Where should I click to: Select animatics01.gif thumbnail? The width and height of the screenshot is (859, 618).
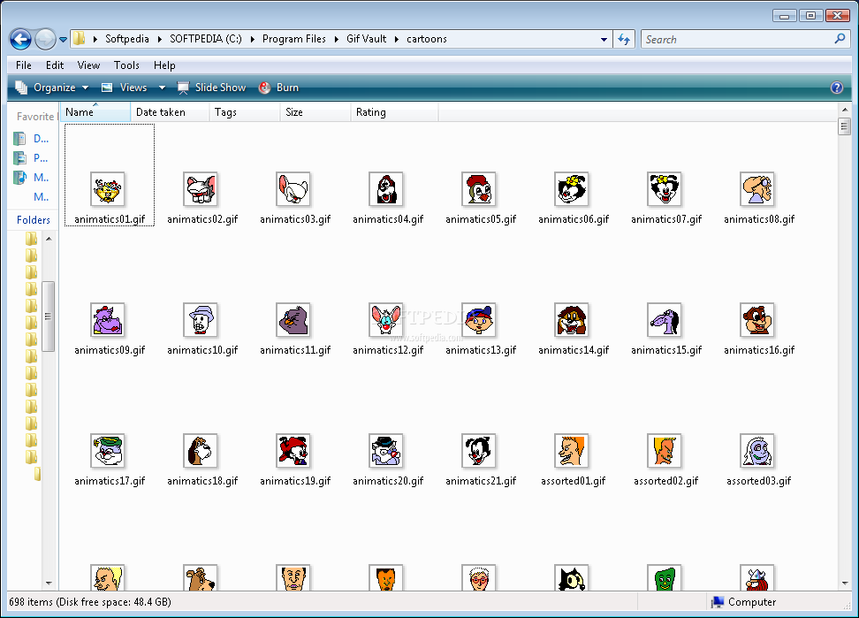tap(108, 189)
